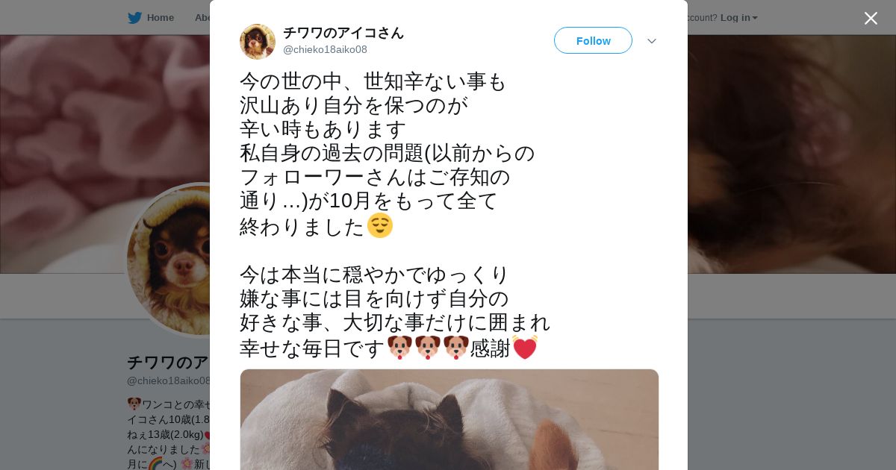896x470 pixels.
Task: Open チワワのアイコさん name link in tweet
Action: click(x=343, y=33)
